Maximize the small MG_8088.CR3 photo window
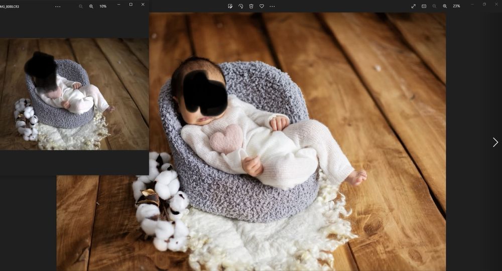The width and height of the screenshot is (502, 271). coord(131,5)
